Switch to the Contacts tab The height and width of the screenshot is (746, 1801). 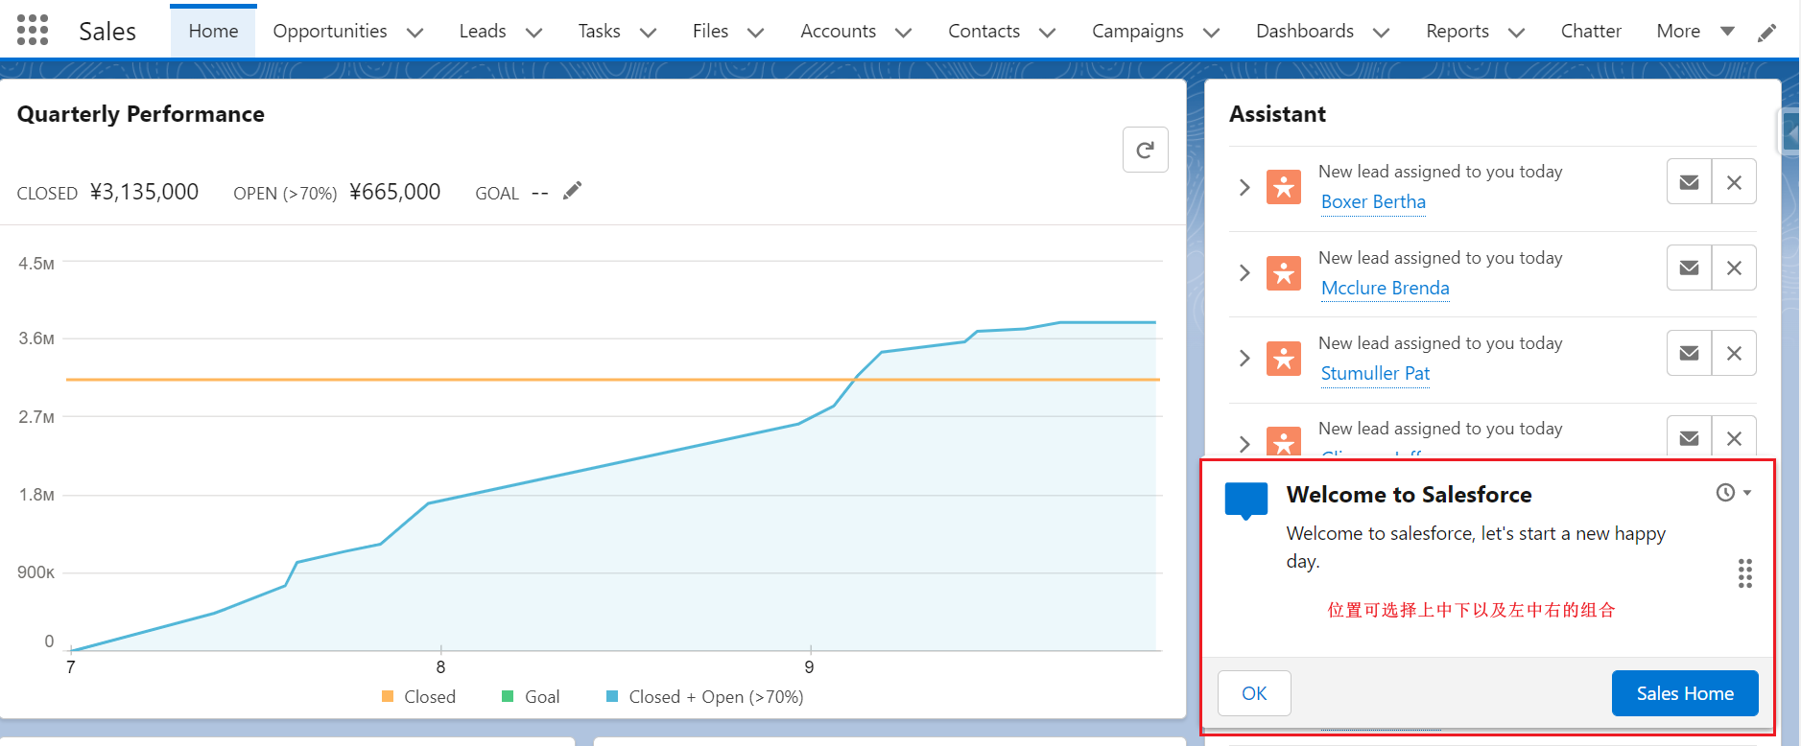coord(983,32)
